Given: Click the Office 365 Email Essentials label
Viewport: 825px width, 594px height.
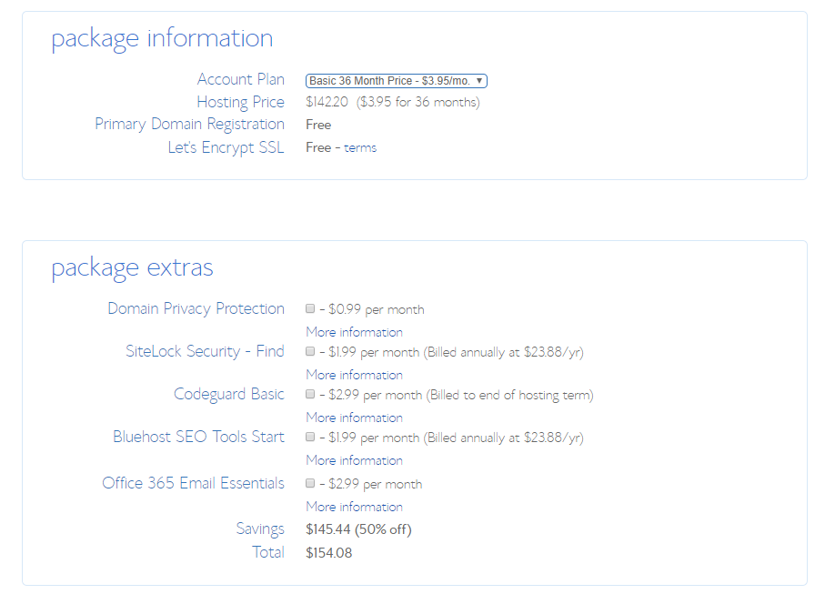Looking at the screenshot, I should [193, 483].
